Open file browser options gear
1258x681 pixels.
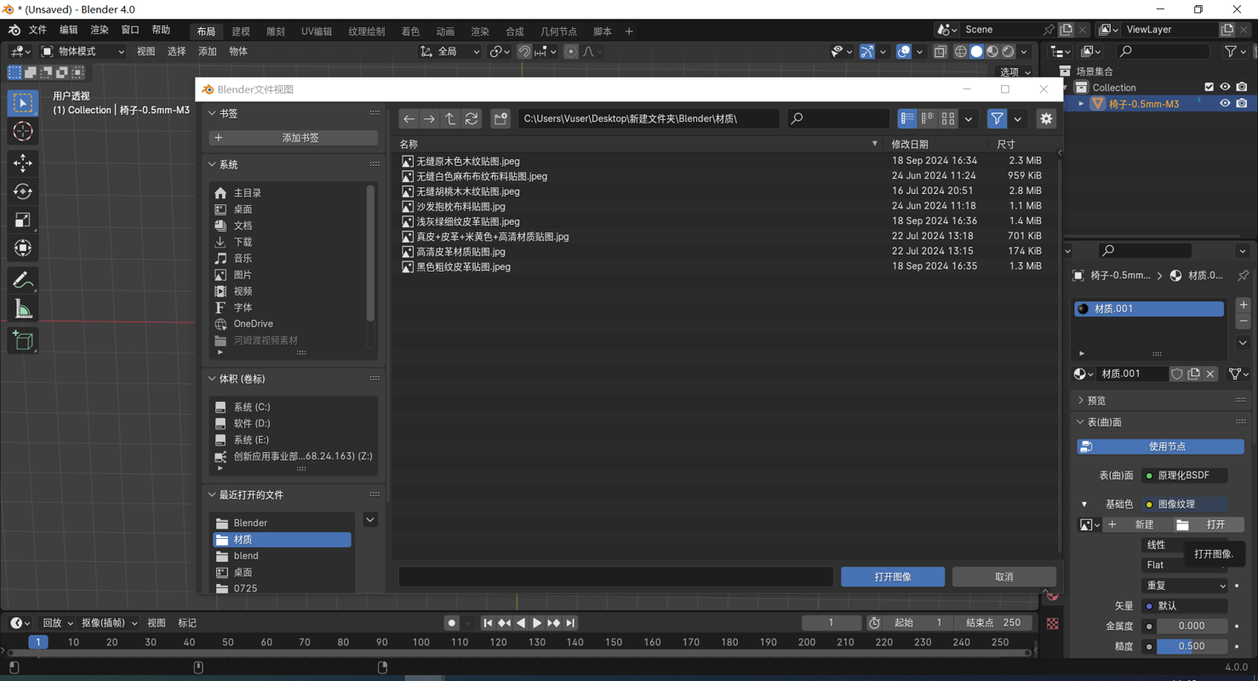(x=1046, y=119)
